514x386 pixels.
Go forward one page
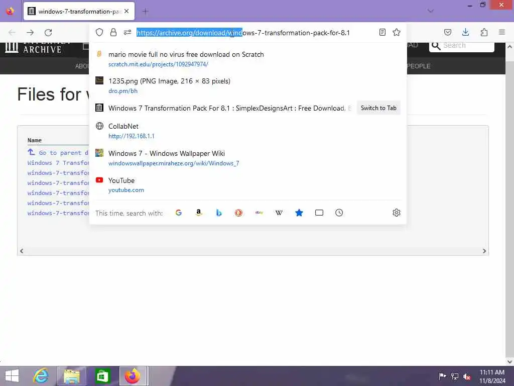point(30,33)
